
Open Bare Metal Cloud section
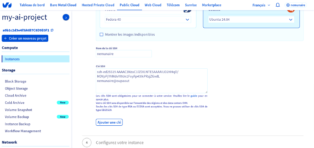(x=63, y=5)
